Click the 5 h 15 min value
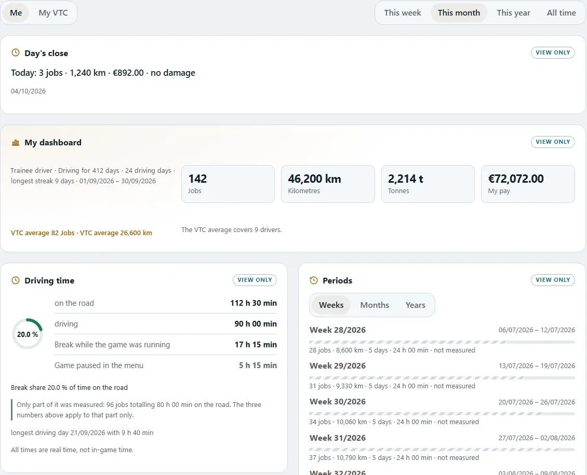587x475 pixels. coord(258,365)
